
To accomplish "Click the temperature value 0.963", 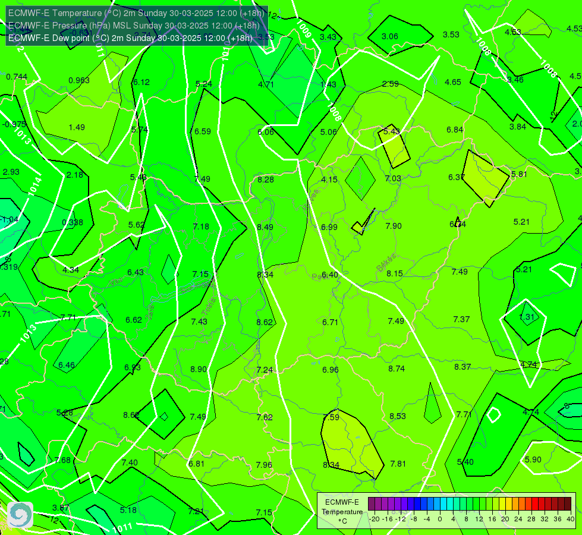I will [x=79, y=80].
